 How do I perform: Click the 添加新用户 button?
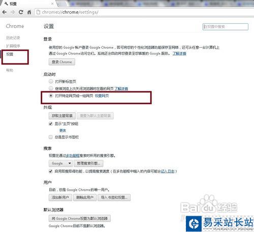click(60, 197)
